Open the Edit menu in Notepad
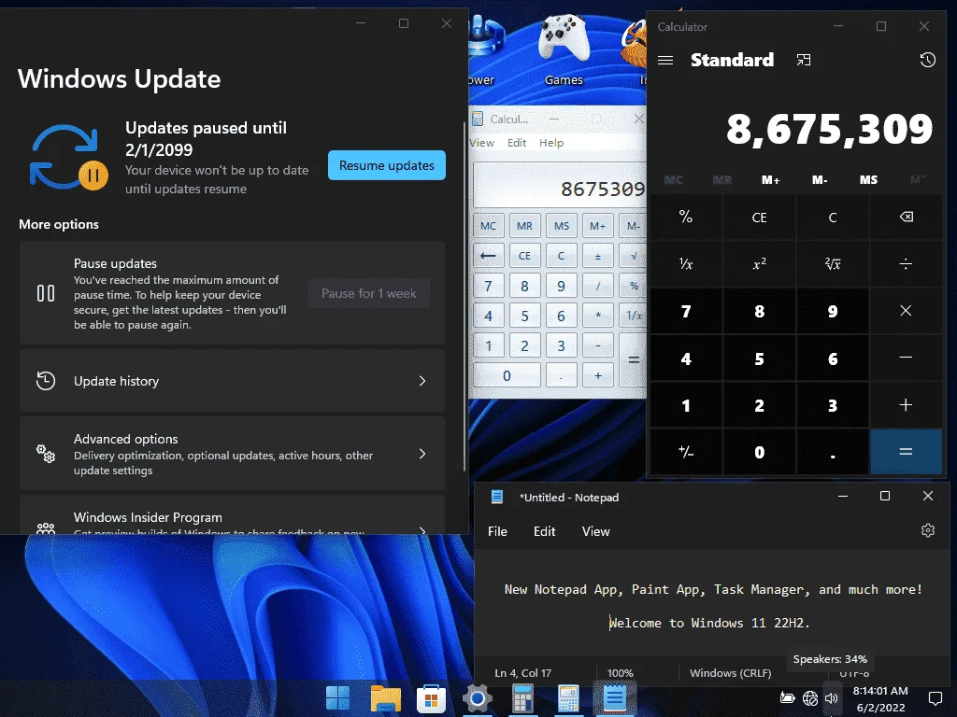The height and width of the screenshot is (717, 957). [545, 531]
